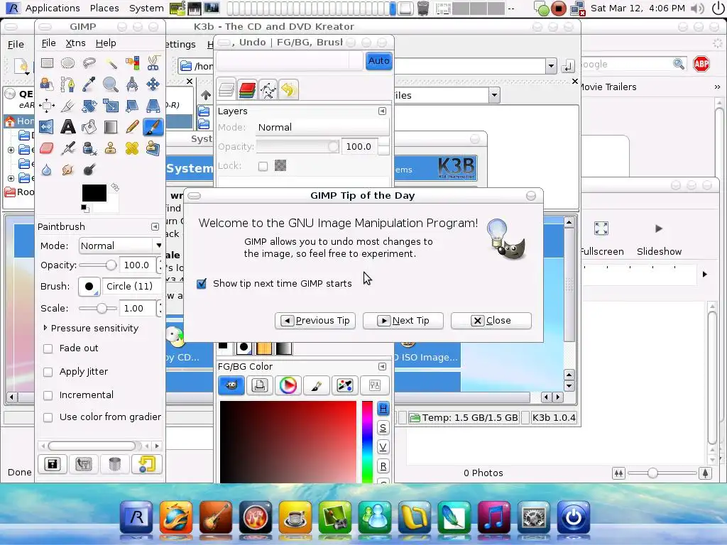Enable Use color from gradient checkbox
This screenshot has width=727, height=545.
tap(48, 417)
